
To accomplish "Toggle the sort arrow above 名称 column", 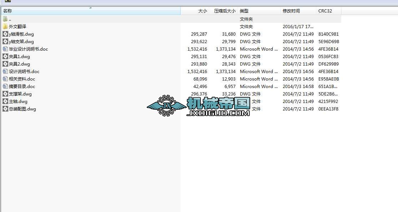I will (91, 8).
